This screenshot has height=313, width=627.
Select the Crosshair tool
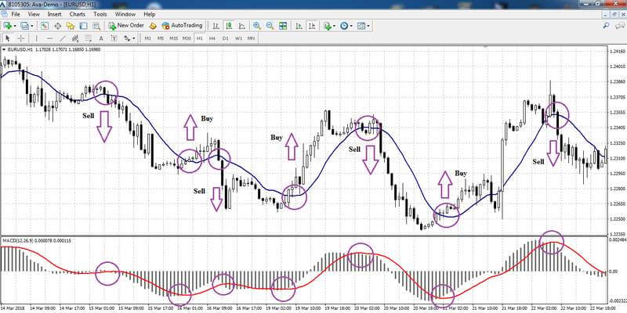21,38
